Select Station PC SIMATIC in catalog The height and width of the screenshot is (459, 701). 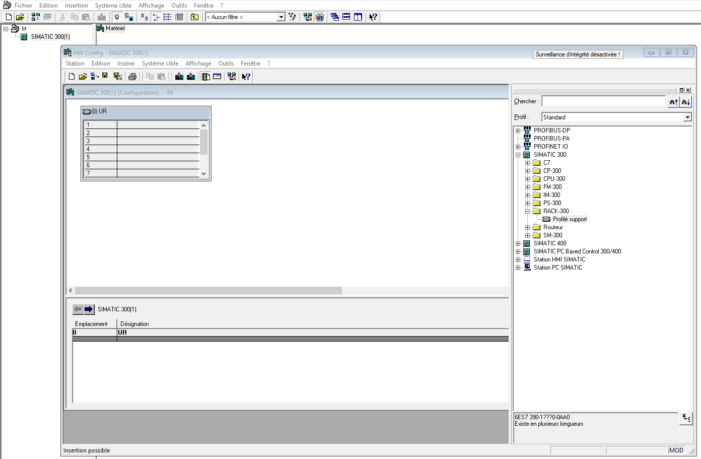tap(558, 268)
